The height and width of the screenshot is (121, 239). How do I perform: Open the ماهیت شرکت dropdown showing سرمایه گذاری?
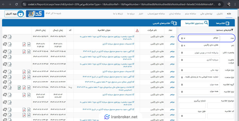click(199, 60)
